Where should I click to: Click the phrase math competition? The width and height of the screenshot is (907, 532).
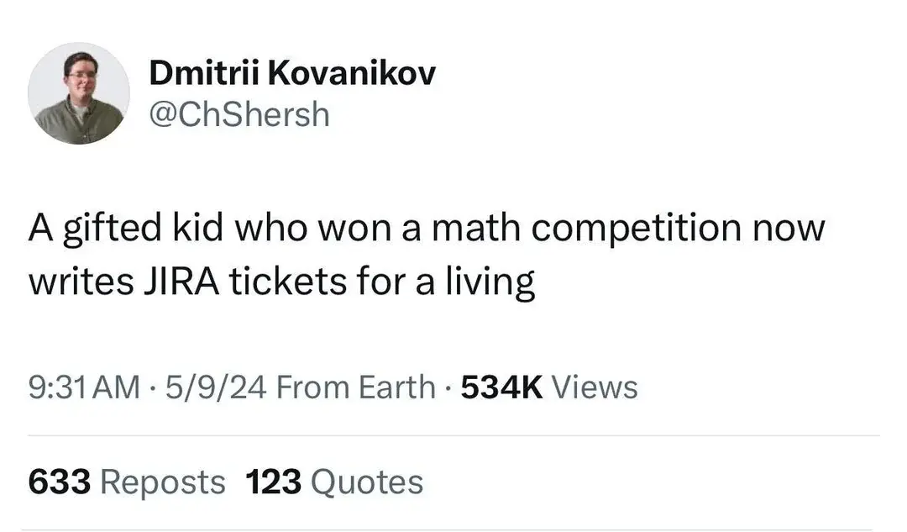tap(586, 228)
